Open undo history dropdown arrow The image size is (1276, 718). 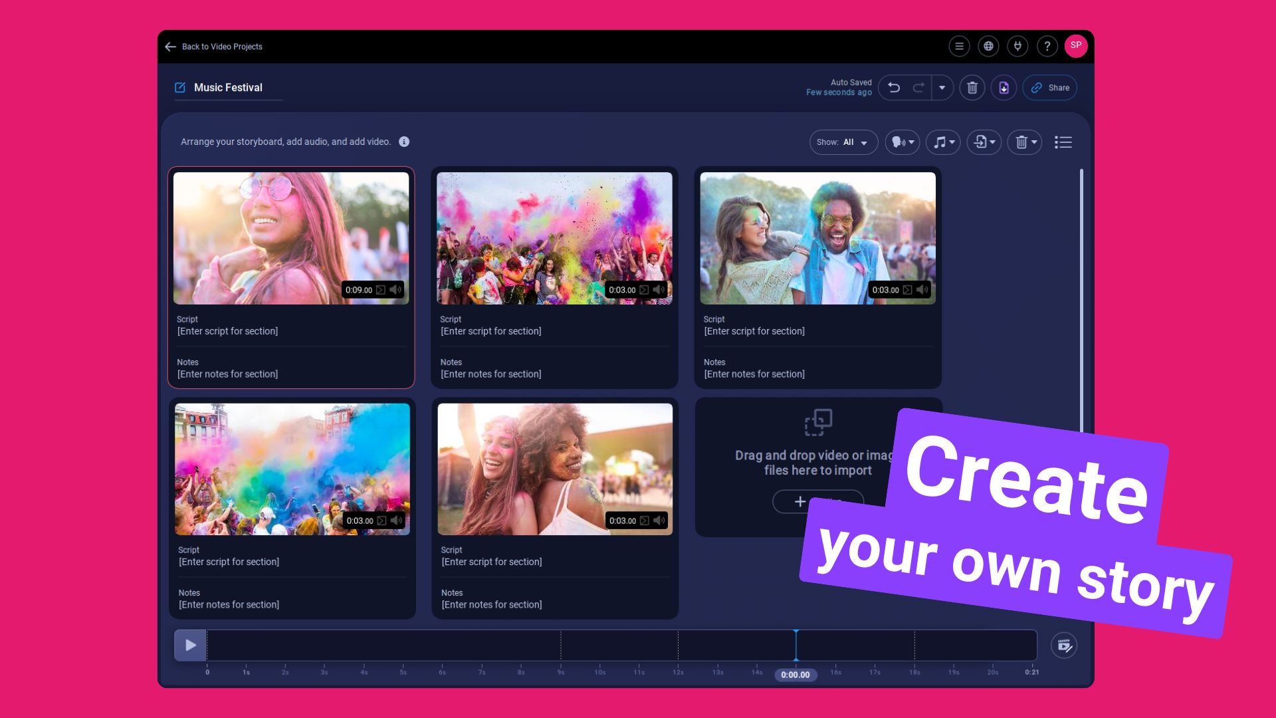click(942, 88)
